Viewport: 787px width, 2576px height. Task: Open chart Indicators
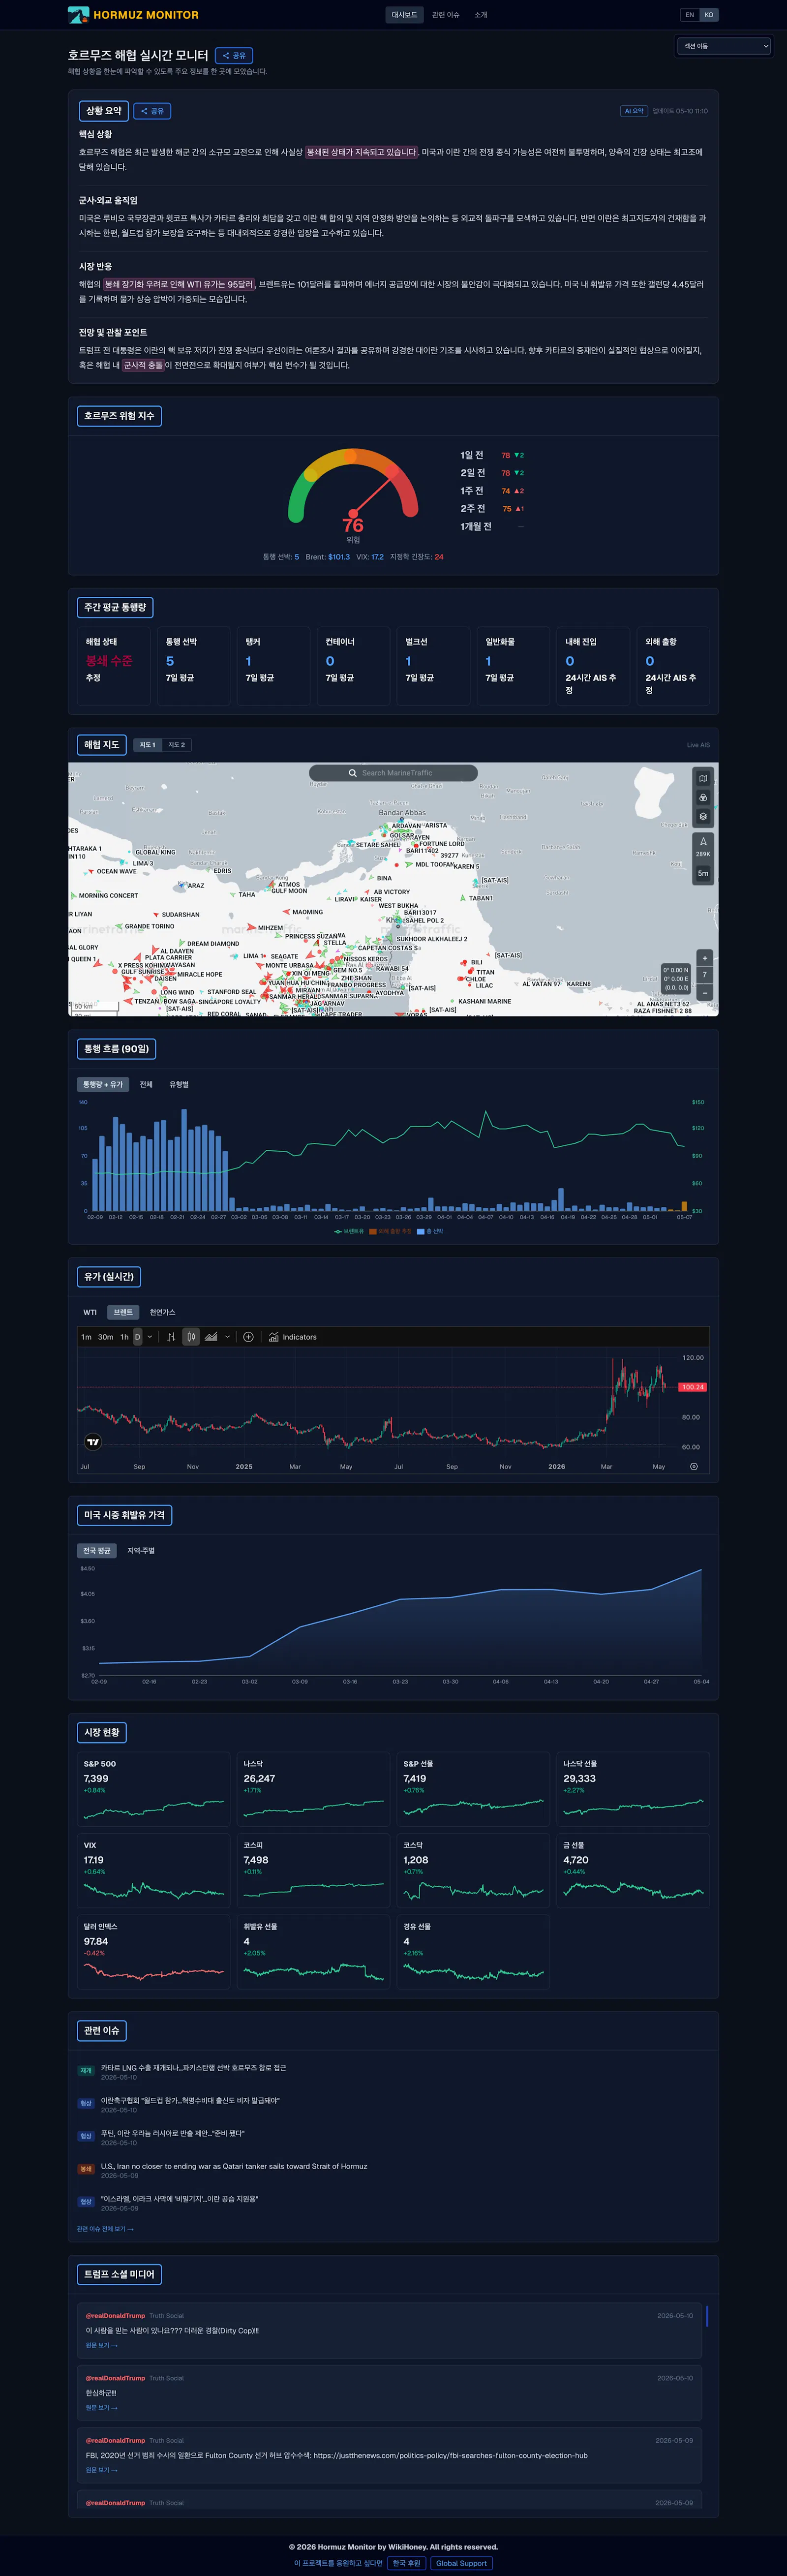pos(292,1337)
